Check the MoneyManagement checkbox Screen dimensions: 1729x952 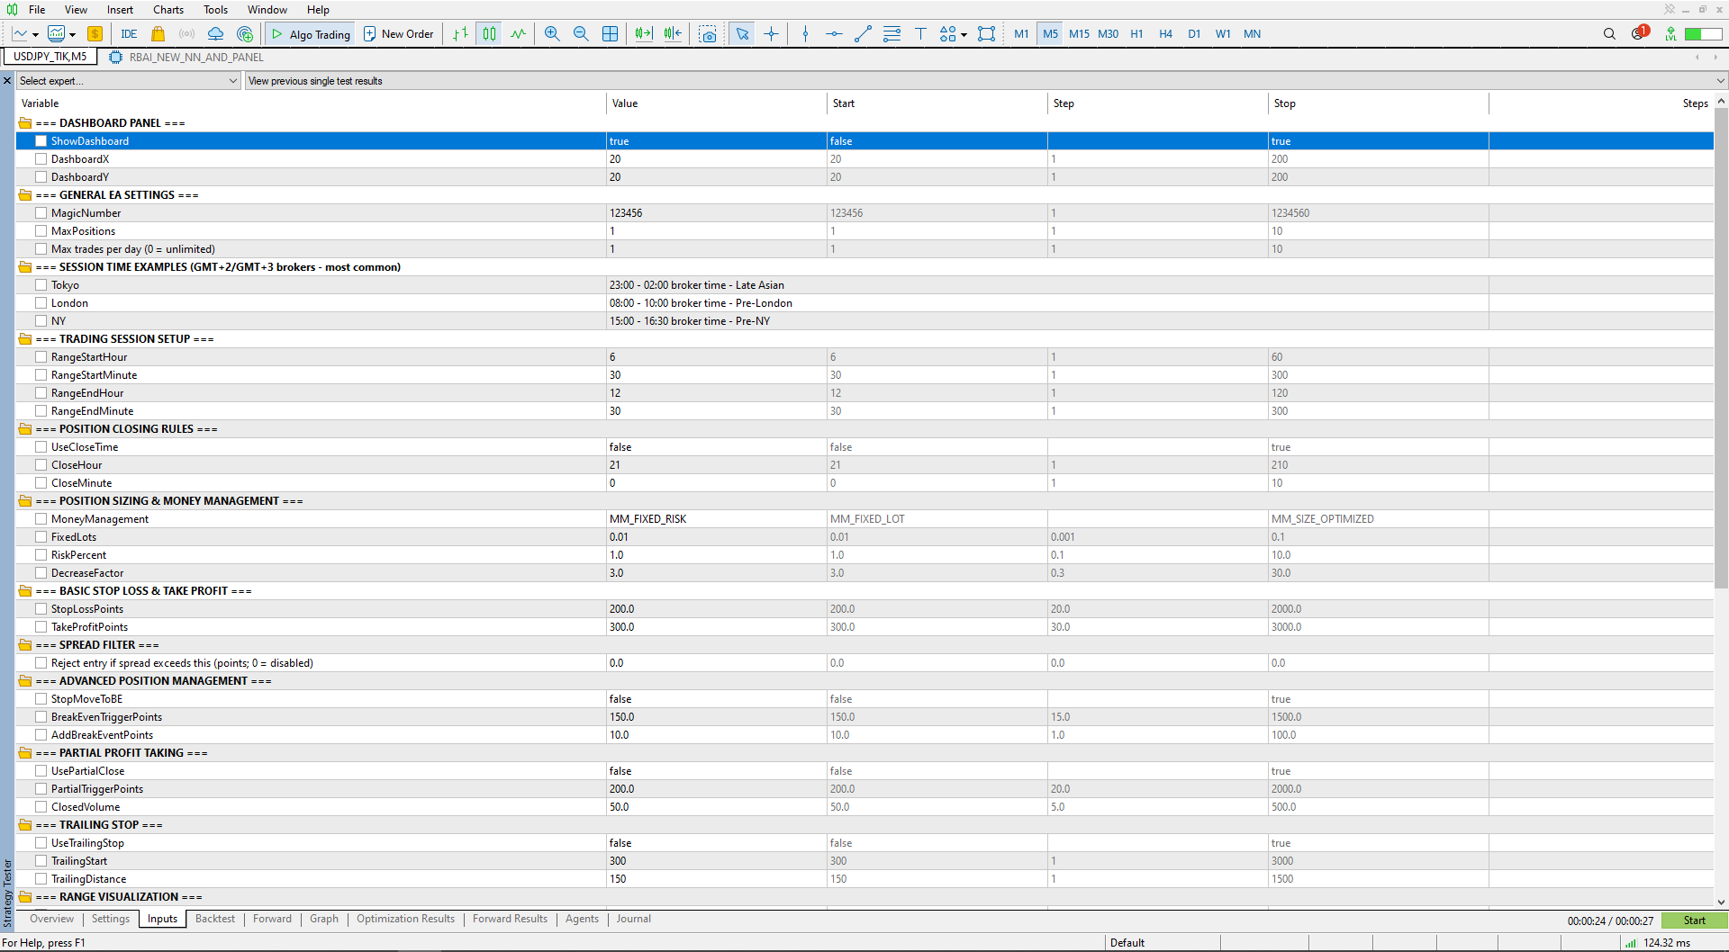[41, 519]
